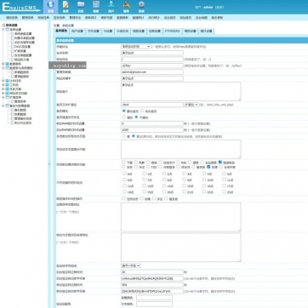Screen dimensions: 308x308
Task: Switch to the User Settings tab
Action: [x=77, y=31]
